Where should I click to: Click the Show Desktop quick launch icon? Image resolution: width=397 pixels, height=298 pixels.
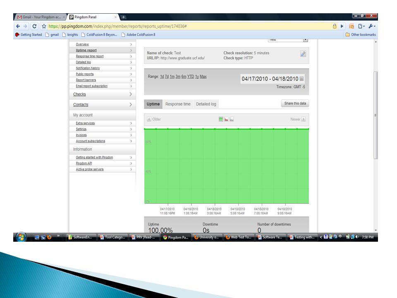point(37,238)
